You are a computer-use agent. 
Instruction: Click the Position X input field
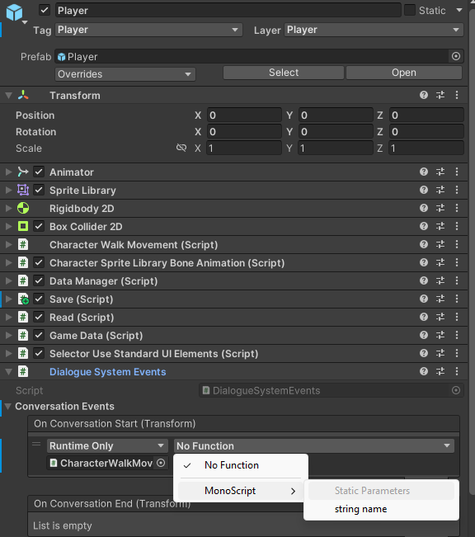point(244,115)
